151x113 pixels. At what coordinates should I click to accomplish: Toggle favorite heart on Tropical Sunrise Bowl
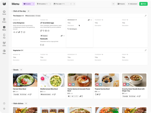tap(97, 84)
